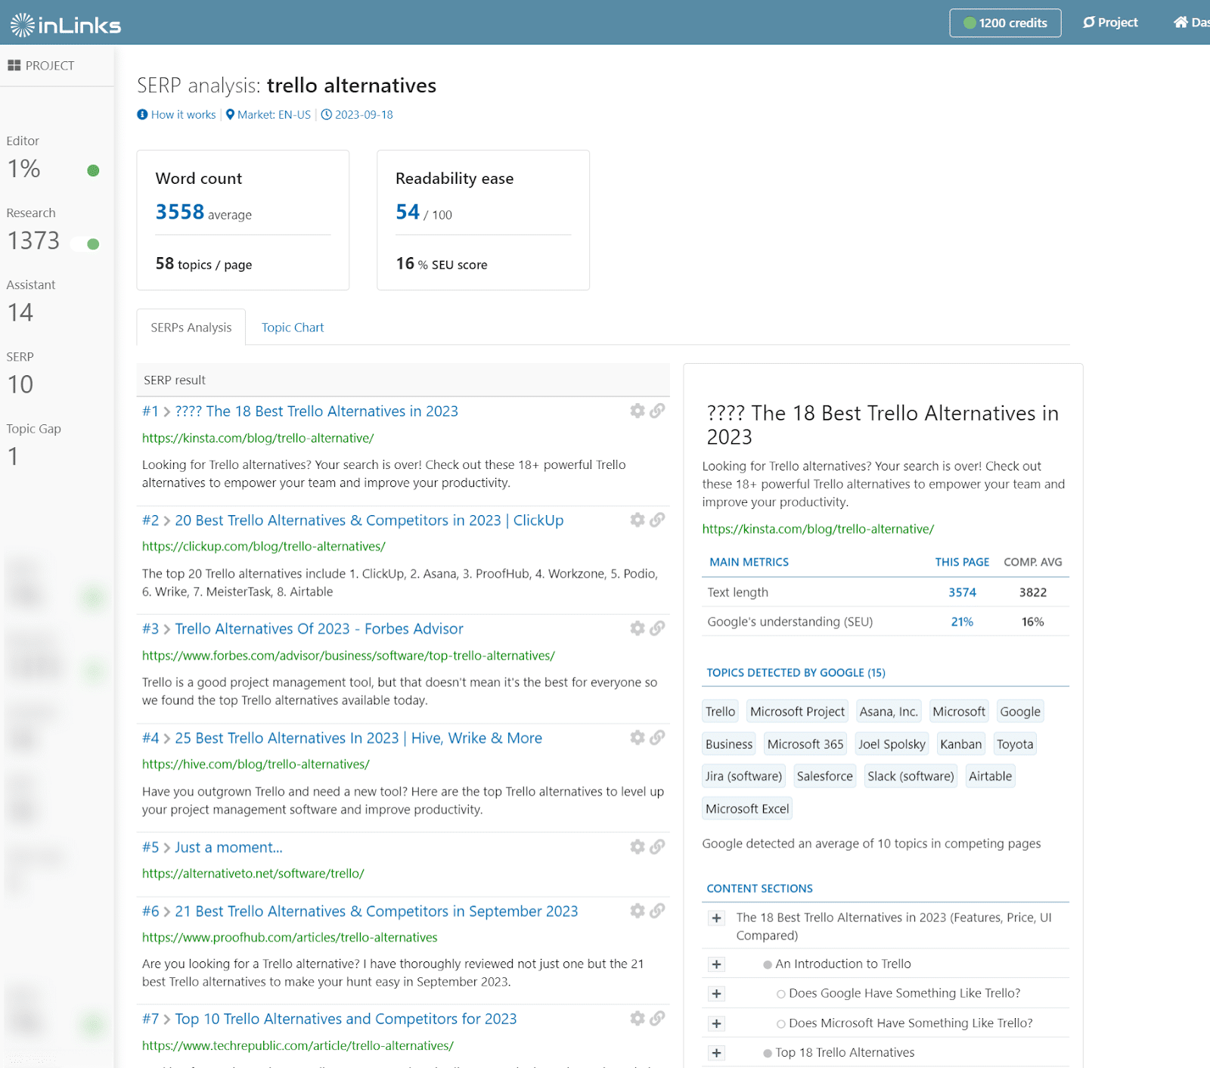Click the Kanban topic tag
Image resolution: width=1210 pixels, height=1068 pixels.
[960, 744]
